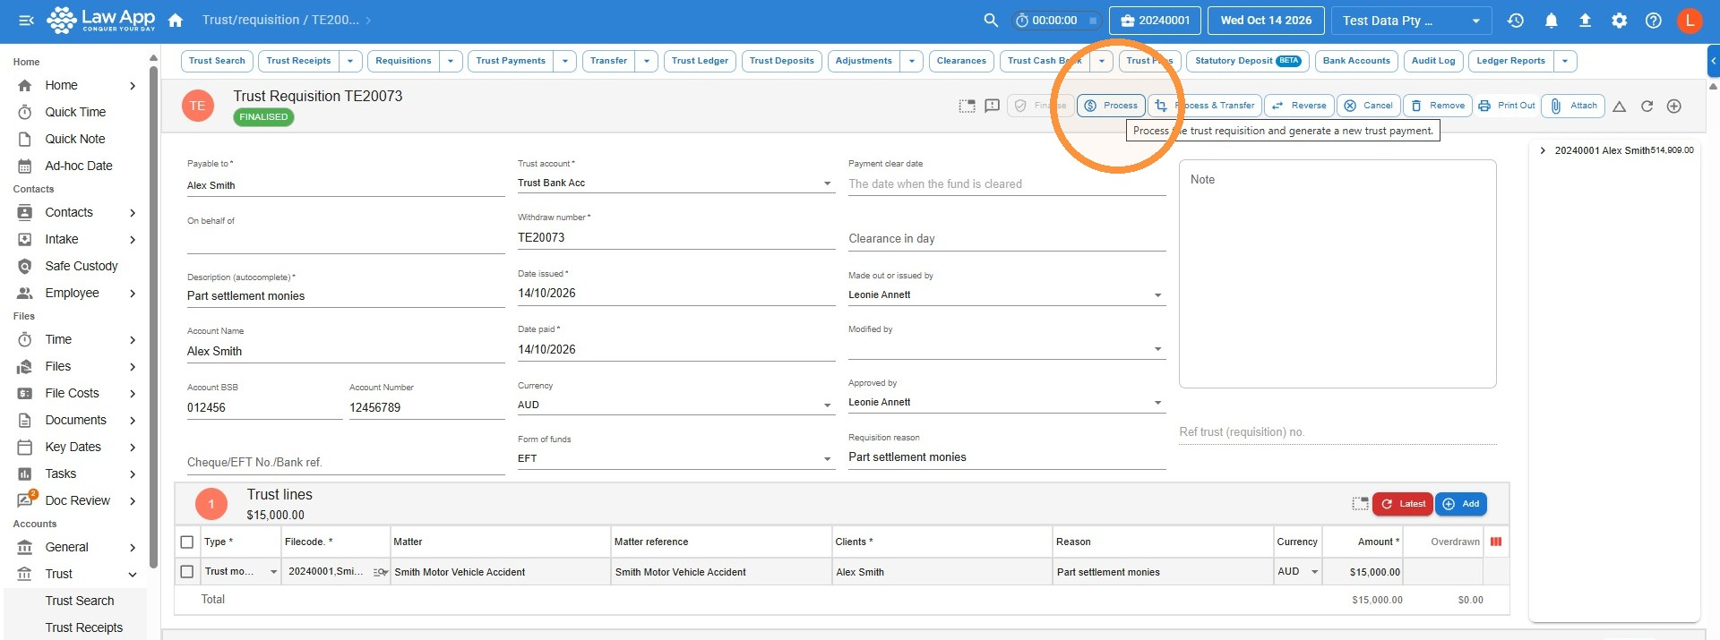
Task: Click the dashed selection icon in requisition toolbar
Action: (x=967, y=106)
